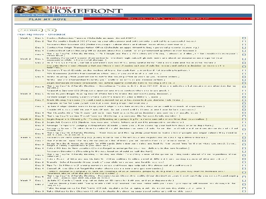Check the Tips for Self Movers checkbox

[x=244, y=165]
